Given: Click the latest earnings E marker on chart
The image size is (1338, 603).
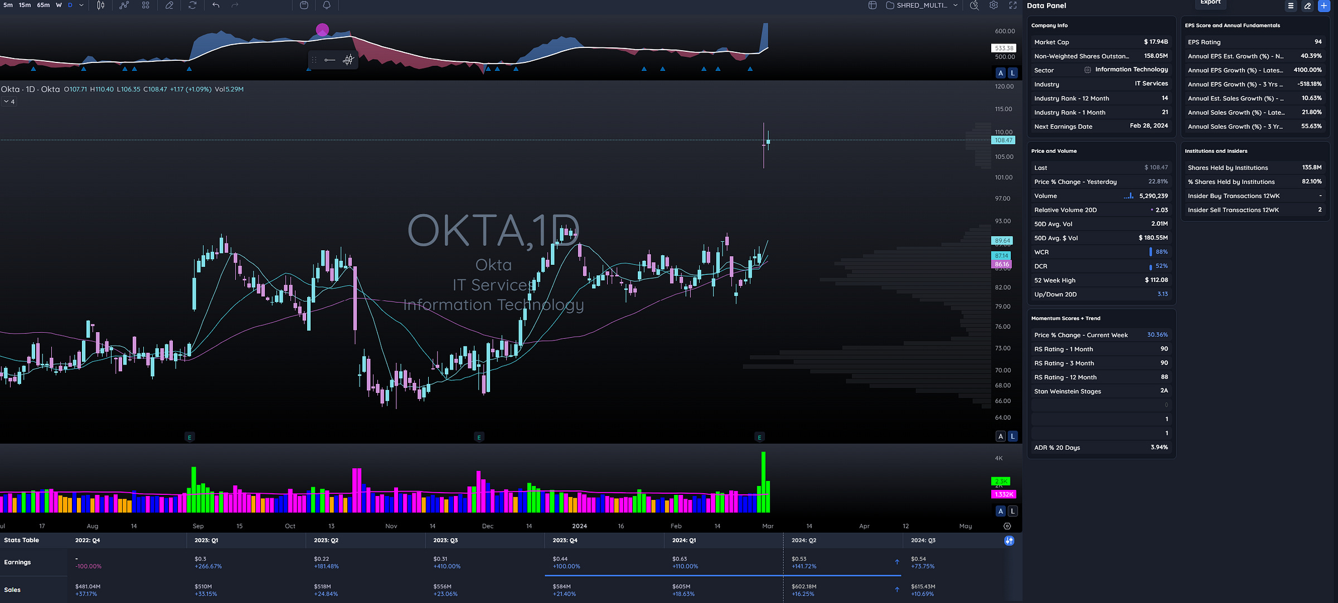Looking at the screenshot, I should [759, 437].
